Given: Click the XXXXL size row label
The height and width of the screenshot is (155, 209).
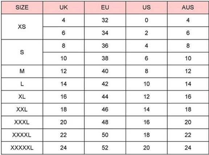Looking at the screenshot, I should pos(22,135).
